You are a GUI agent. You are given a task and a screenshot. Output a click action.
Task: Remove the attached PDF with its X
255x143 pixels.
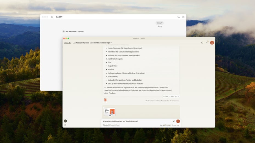click(104, 108)
